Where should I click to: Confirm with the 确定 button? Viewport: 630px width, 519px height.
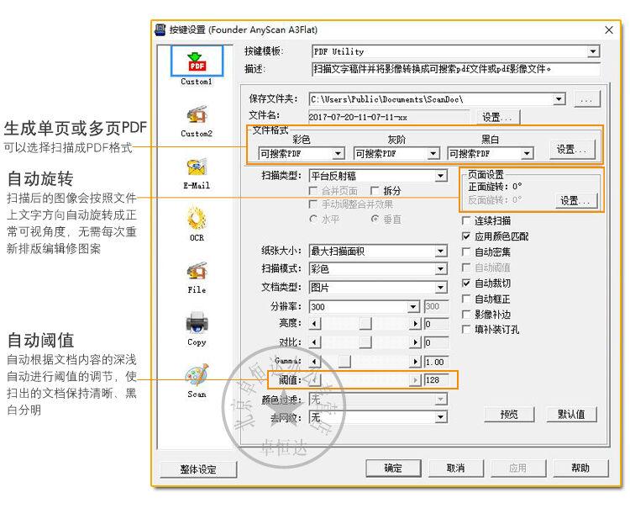(x=393, y=468)
